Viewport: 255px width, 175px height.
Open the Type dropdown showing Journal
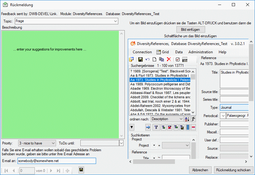tap(234, 108)
